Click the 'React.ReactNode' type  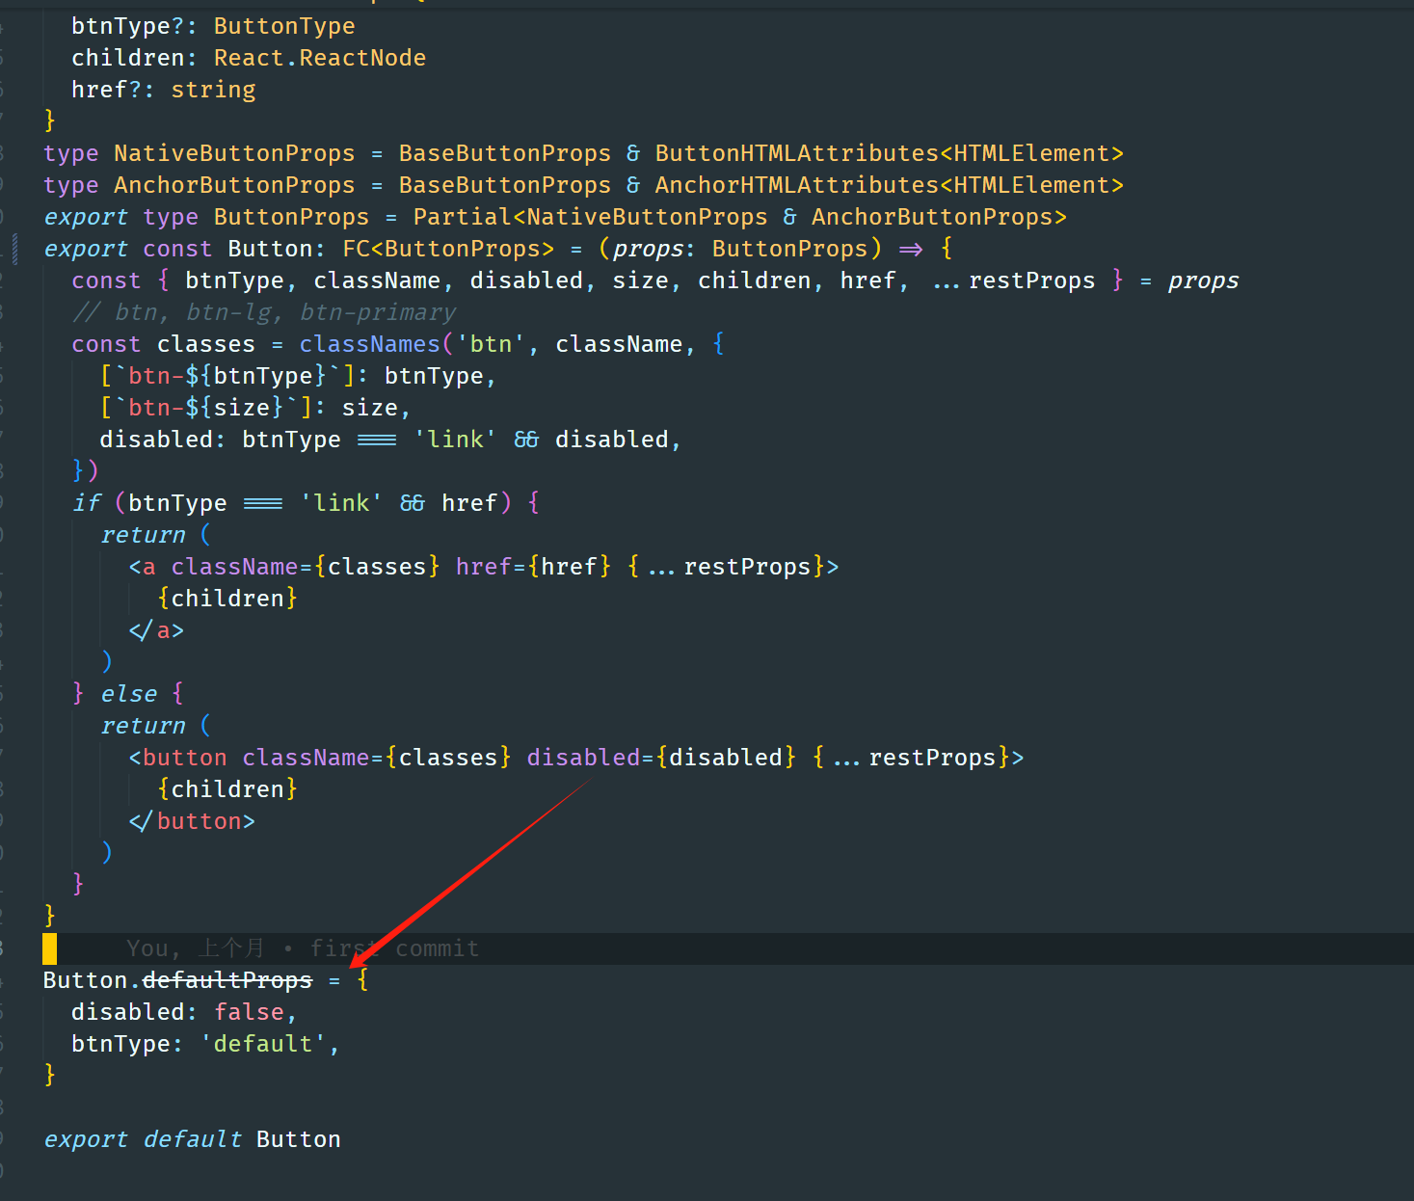click(320, 58)
